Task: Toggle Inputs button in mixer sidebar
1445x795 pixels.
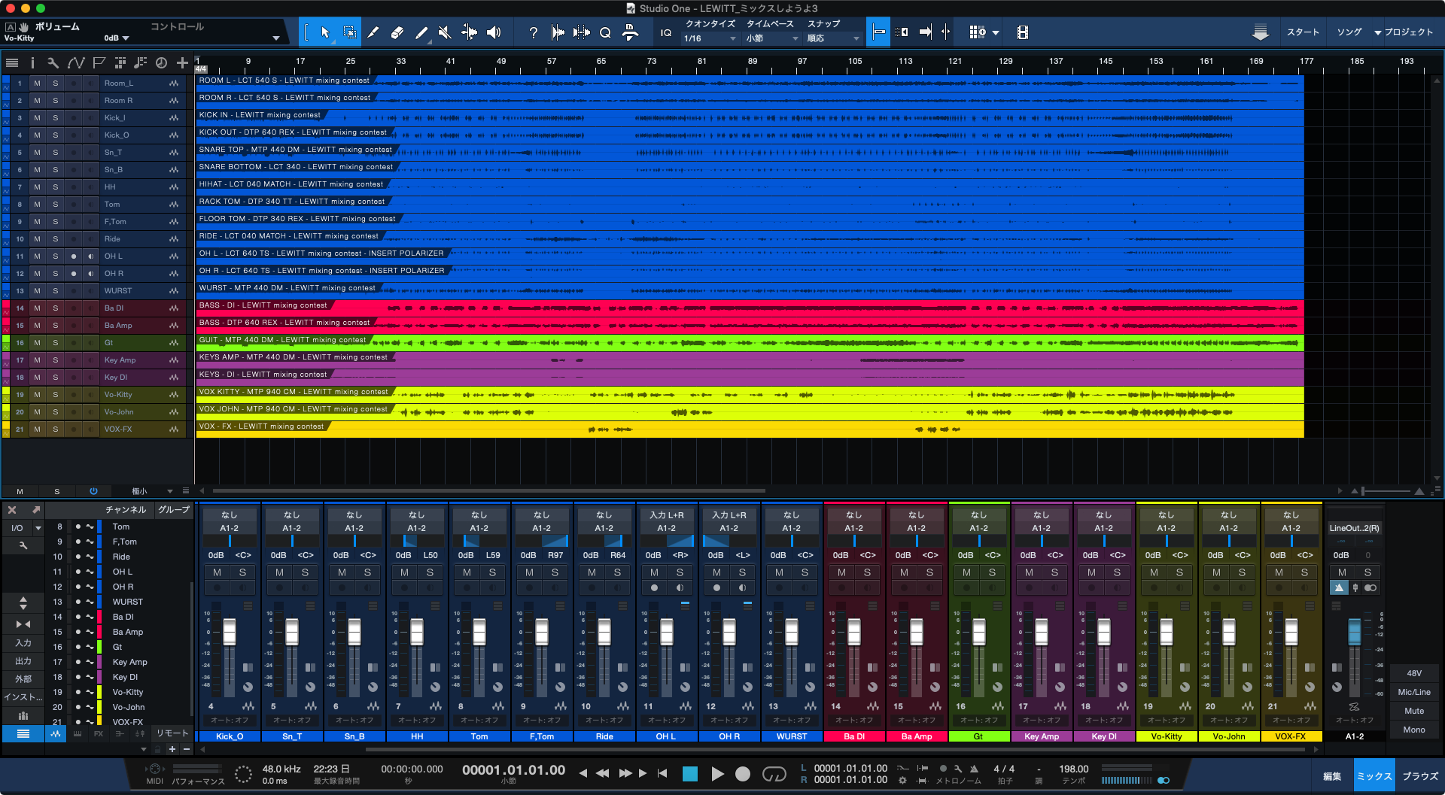Action: (23, 643)
